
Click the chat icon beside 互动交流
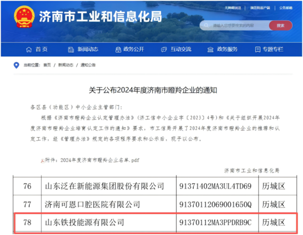[164, 50]
